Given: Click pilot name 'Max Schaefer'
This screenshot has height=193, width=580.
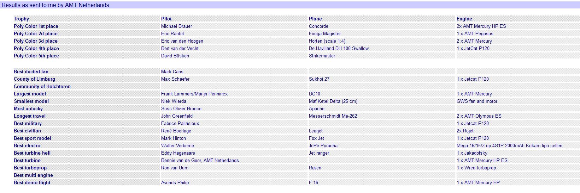Looking at the screenshot, I should pos(175,79).
